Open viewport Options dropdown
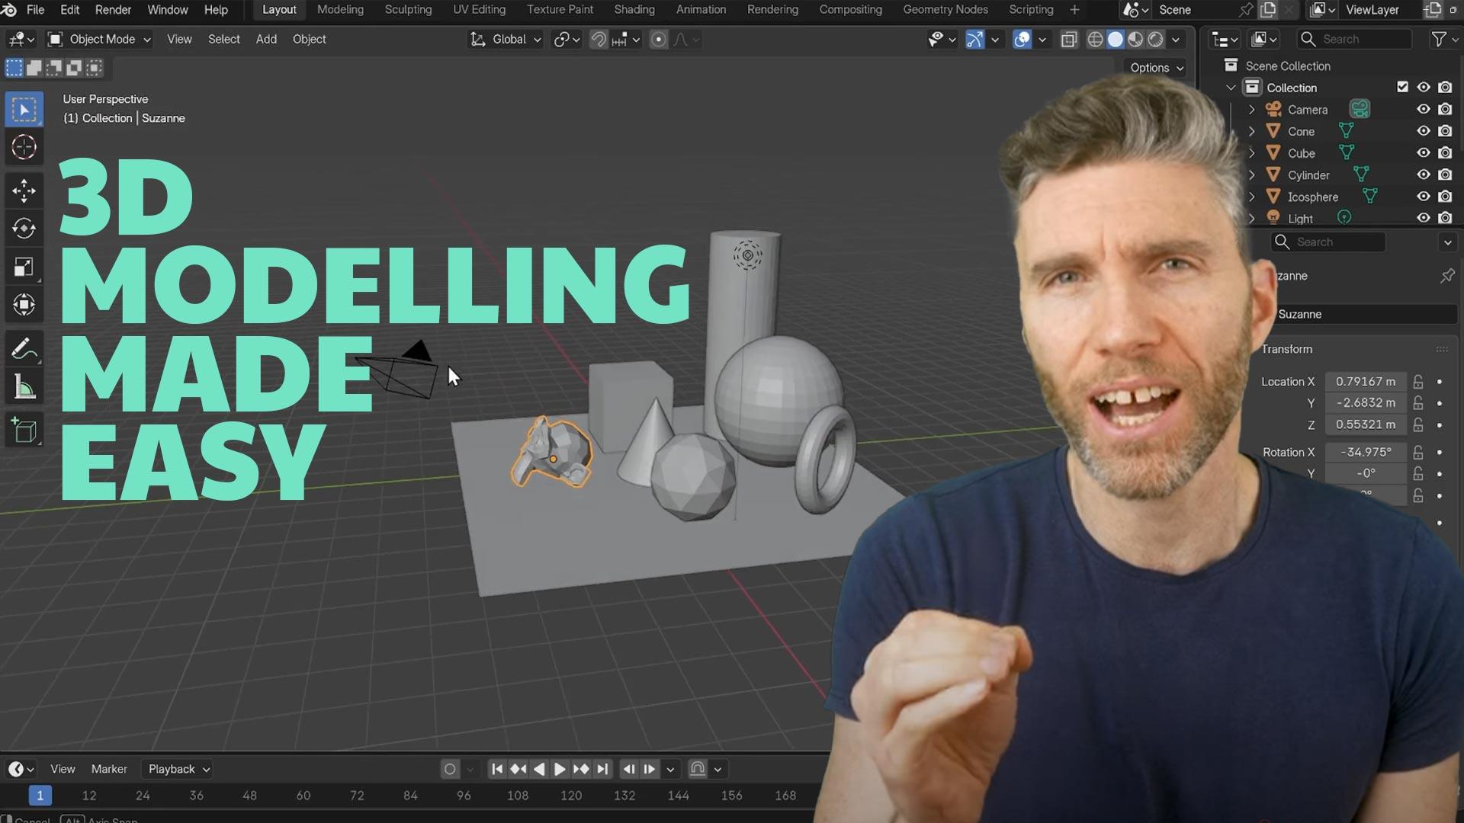Screen dimensions: 1464x823 (x=1157, y=67)
